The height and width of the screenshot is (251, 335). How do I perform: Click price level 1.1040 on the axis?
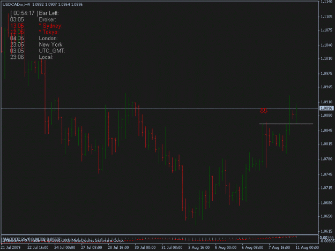click(x=326, y=45)
